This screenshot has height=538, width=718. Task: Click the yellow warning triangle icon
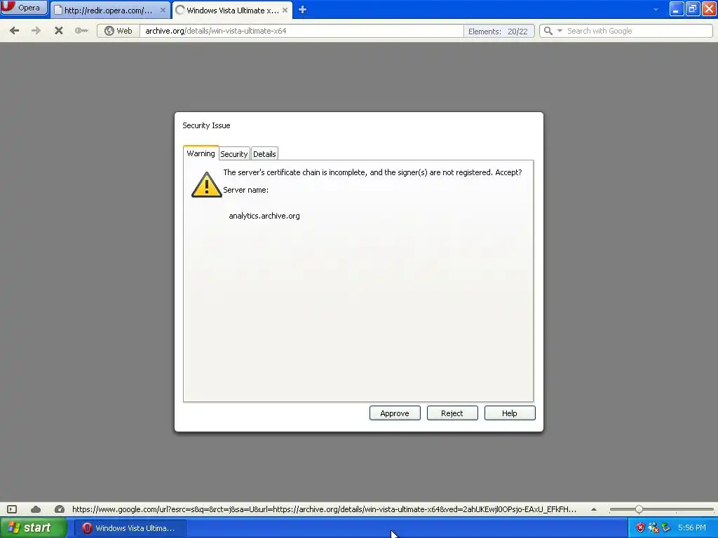tap(207, 185)
